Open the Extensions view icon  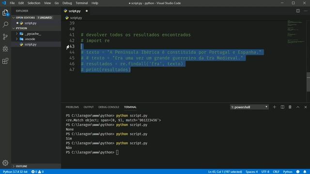5,61
